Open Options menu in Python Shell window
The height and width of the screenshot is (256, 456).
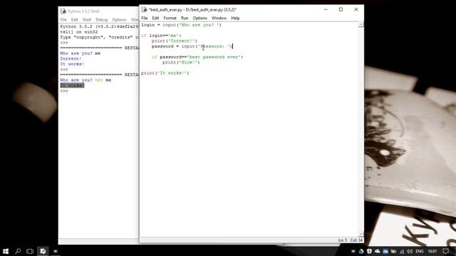tap(119, 20)
